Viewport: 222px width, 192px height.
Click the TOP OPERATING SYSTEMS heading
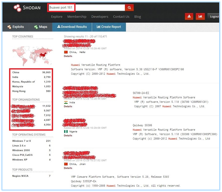pyautogui.click(x=29, y=135)
